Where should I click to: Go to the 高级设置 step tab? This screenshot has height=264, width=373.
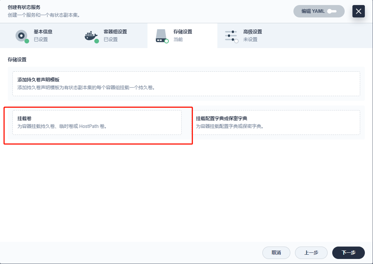[x=252, y=36]
